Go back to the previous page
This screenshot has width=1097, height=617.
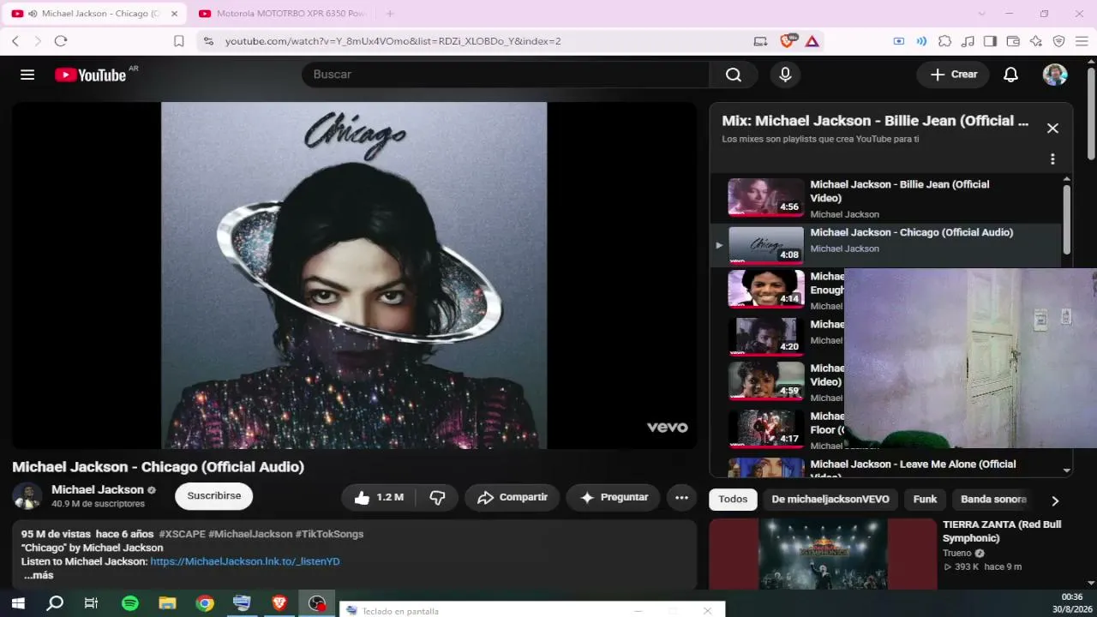click(x=15, y=40)
